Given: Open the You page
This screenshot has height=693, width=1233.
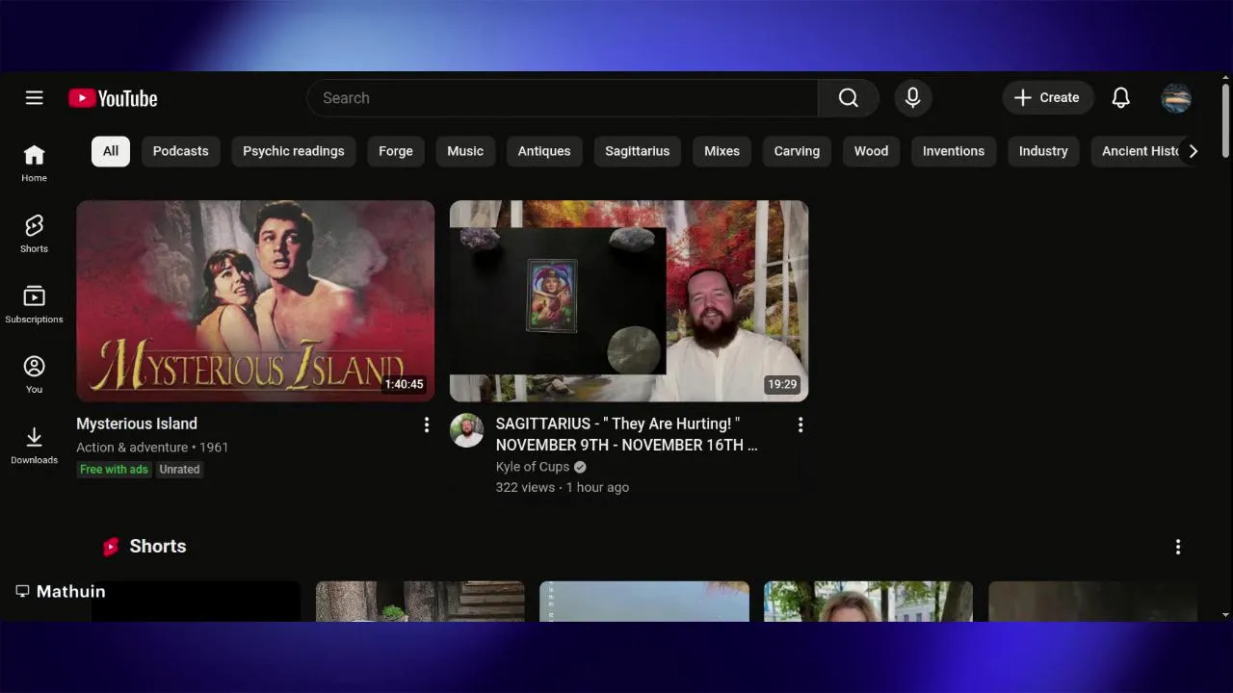Looking at the screenshot, I should [x=34, y=375].
